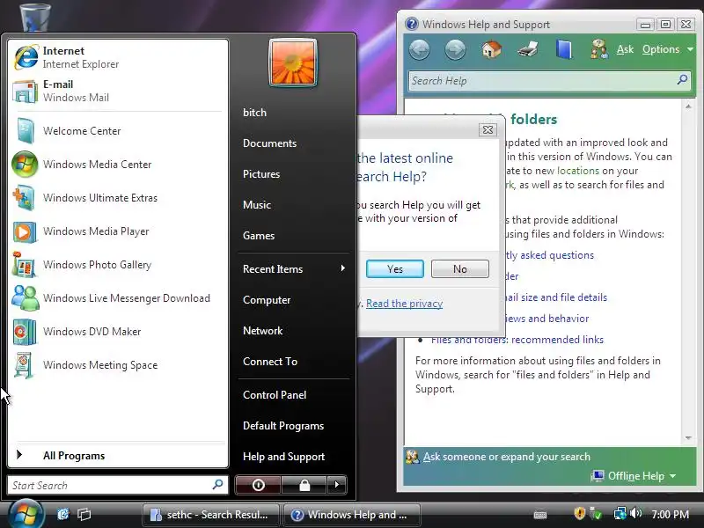Start Windows Media Center

point(118,165)
